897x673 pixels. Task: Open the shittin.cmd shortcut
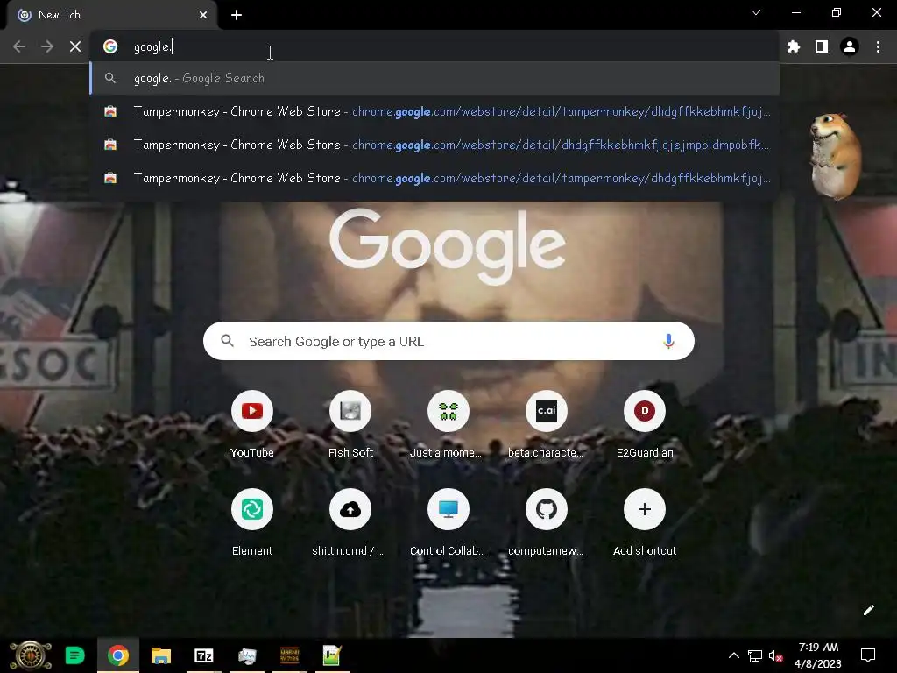pos(350,523)
